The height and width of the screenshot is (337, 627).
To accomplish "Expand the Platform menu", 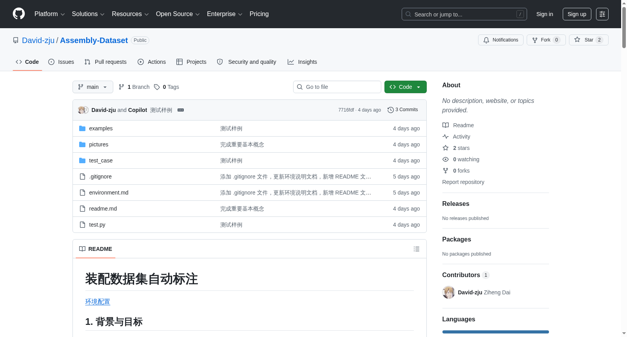I will click(49, 14).
